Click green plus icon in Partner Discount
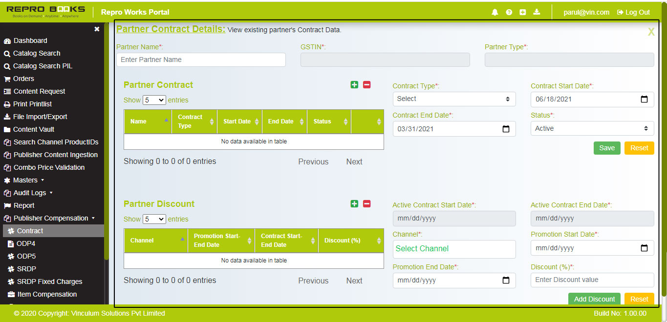The width and height of the screenshot is (667, 322). click(x=354, y=204)
